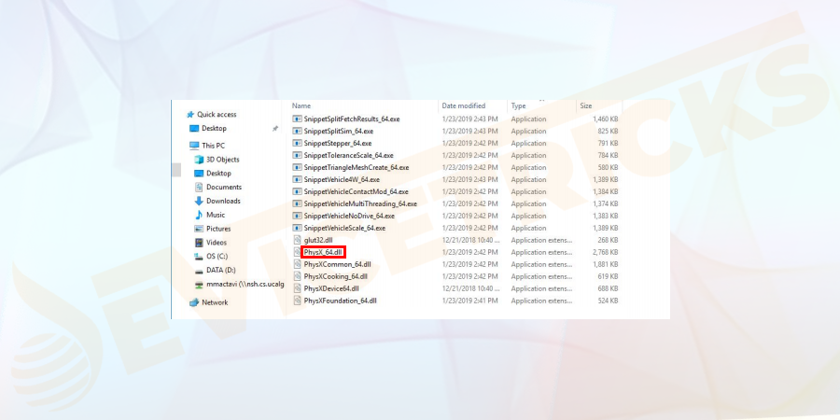This screenshot has width=840, height=420.
Task: Click the Network icon in sidebar
Action: tap(194, 302)
